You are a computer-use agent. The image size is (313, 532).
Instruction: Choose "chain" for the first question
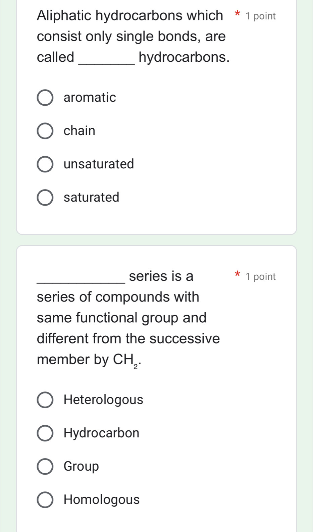(x=45, y=131)
